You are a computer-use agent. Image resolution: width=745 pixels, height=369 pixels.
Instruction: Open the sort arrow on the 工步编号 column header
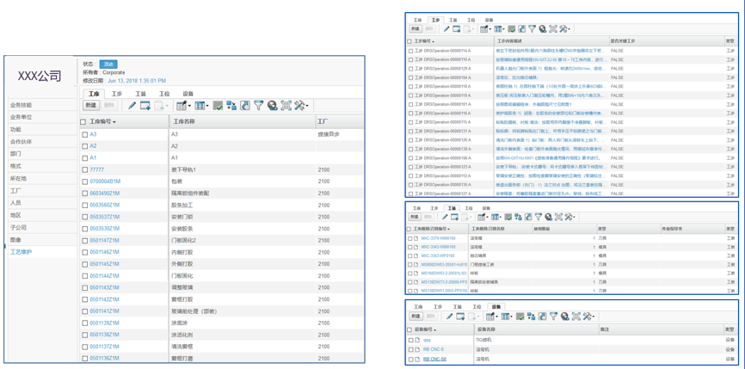(x=434, y=42)
